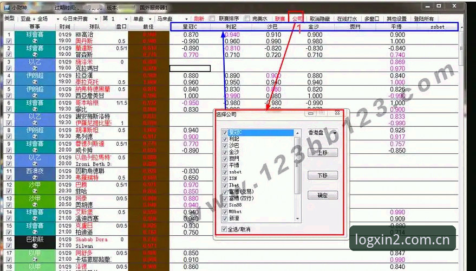Click the company list scroll-up arrow
This screenshot has width=476, height=271.
point(297,133)
